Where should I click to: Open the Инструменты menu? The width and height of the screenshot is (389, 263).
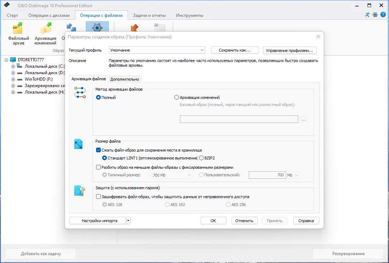(189, 15)
